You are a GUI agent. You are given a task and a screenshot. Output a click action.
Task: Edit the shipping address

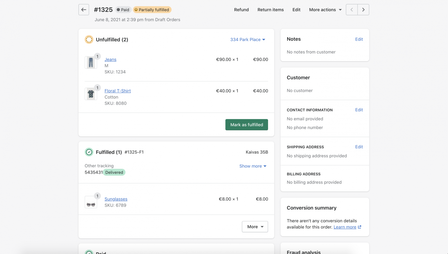pos(359,147)
